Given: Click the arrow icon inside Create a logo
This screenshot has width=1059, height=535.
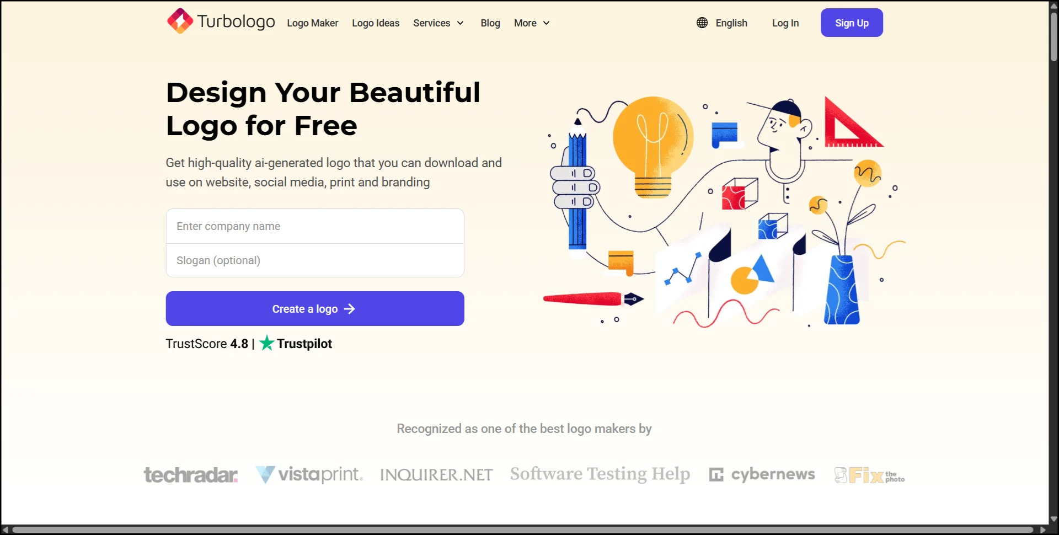Looking at the screenshot, I should [x=350, y=309].
